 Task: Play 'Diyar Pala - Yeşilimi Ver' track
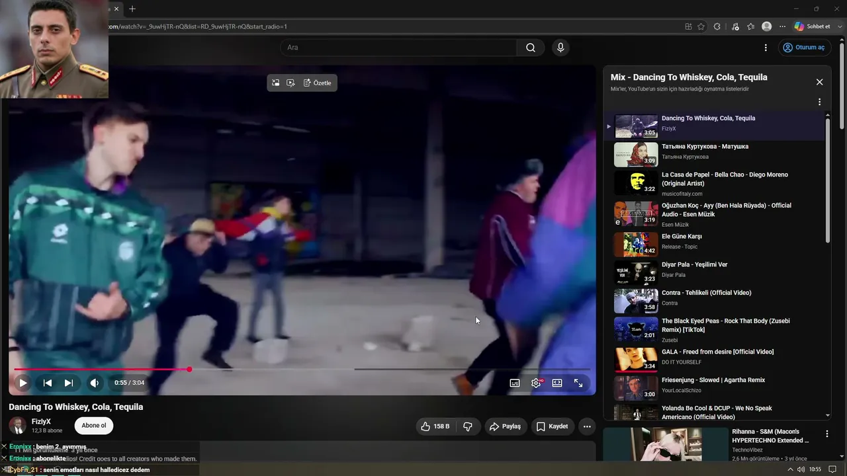click(x=715, y=273)
